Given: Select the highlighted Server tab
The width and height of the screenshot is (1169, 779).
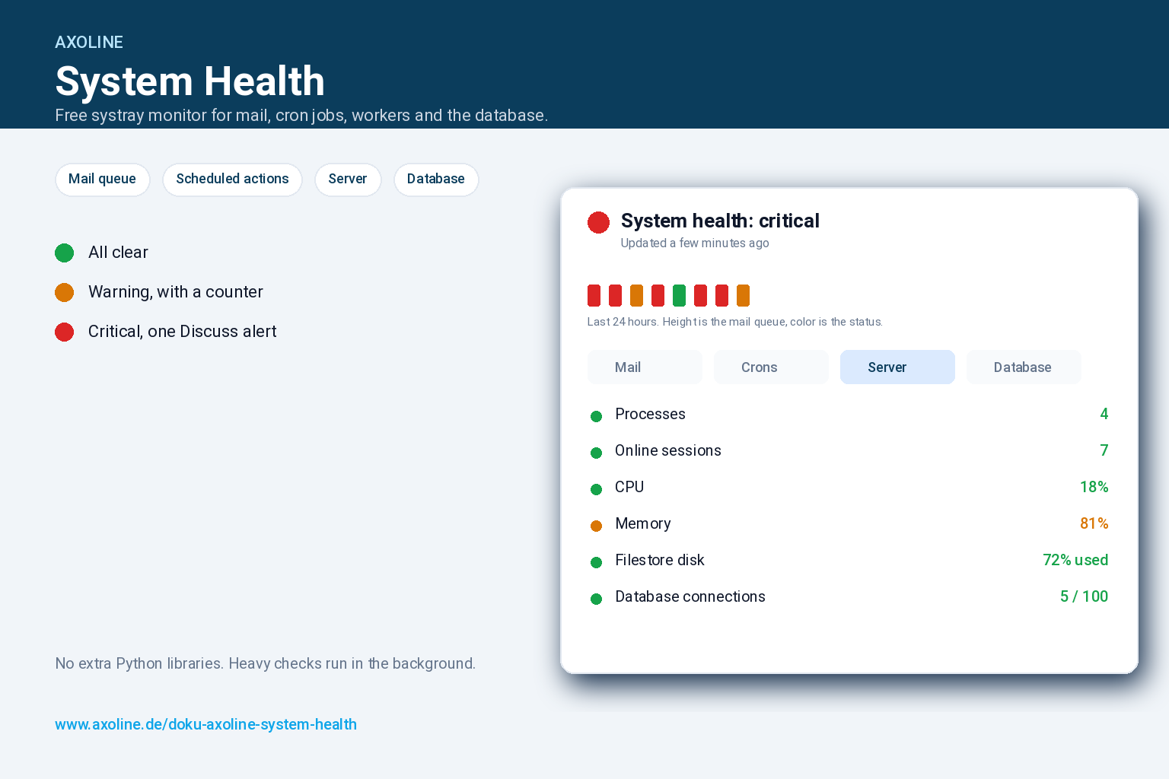Looking at the screenshot, I should tap(897, 367).
